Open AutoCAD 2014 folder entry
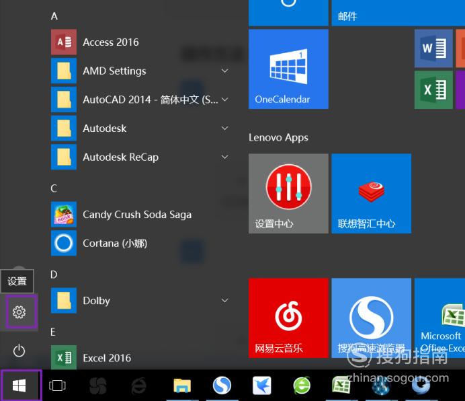 click(142, 100)
